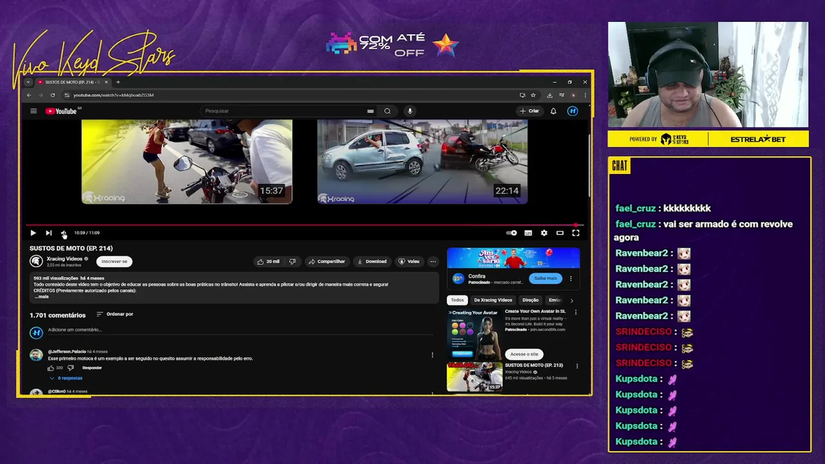Select the Direção filter chip

tap(530, 300)
